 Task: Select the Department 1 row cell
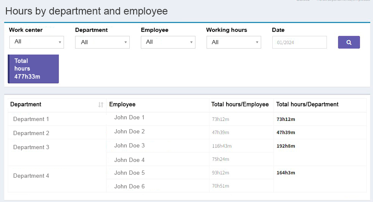[31, 119]
